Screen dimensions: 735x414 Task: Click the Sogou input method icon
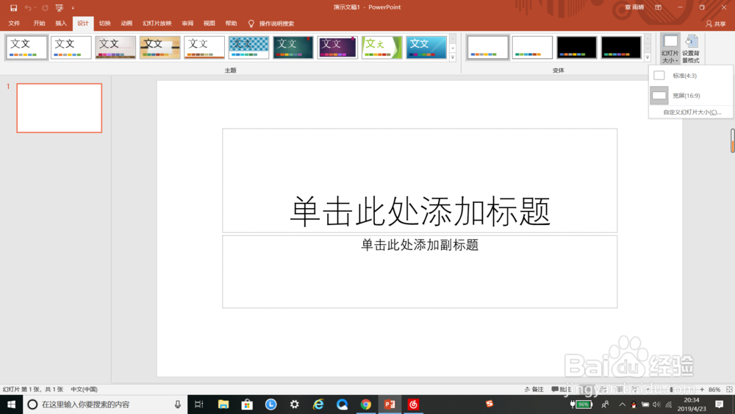point(490,404)
